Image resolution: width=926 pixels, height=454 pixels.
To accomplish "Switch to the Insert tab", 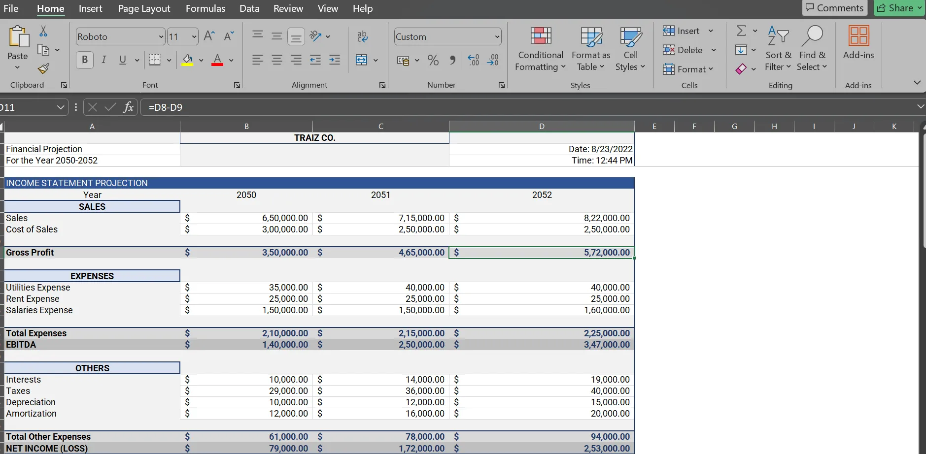I will pos(91,8).
